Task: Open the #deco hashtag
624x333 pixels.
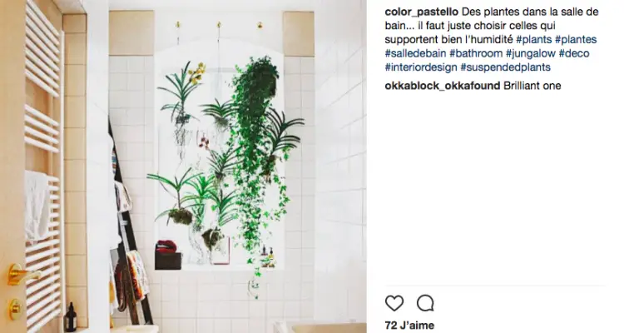Action: click(x=574, y=53)
